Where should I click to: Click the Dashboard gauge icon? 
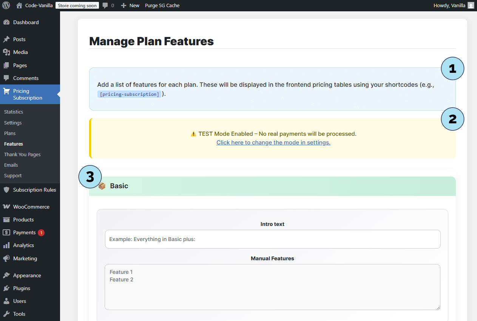[x=6, y=22]
